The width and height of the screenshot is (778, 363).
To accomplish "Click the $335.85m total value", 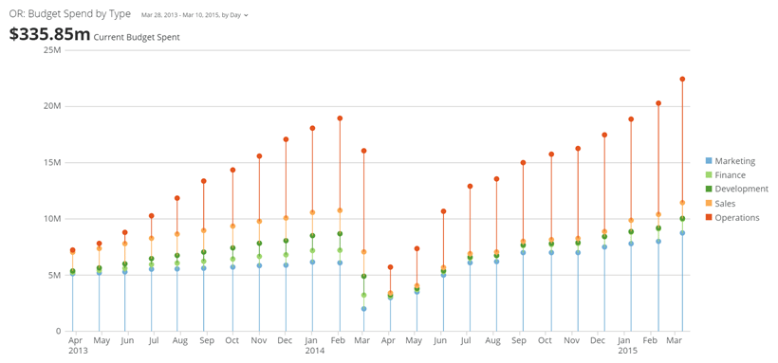I will coord(49,35).
